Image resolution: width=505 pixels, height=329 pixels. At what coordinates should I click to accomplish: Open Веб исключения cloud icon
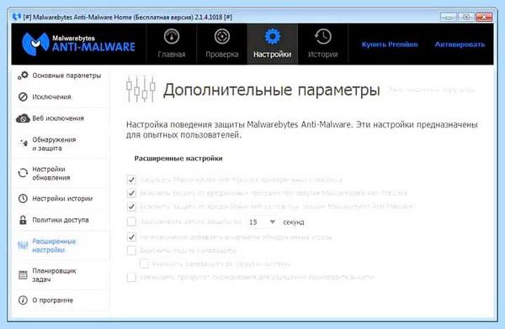[x=23, y=118]
